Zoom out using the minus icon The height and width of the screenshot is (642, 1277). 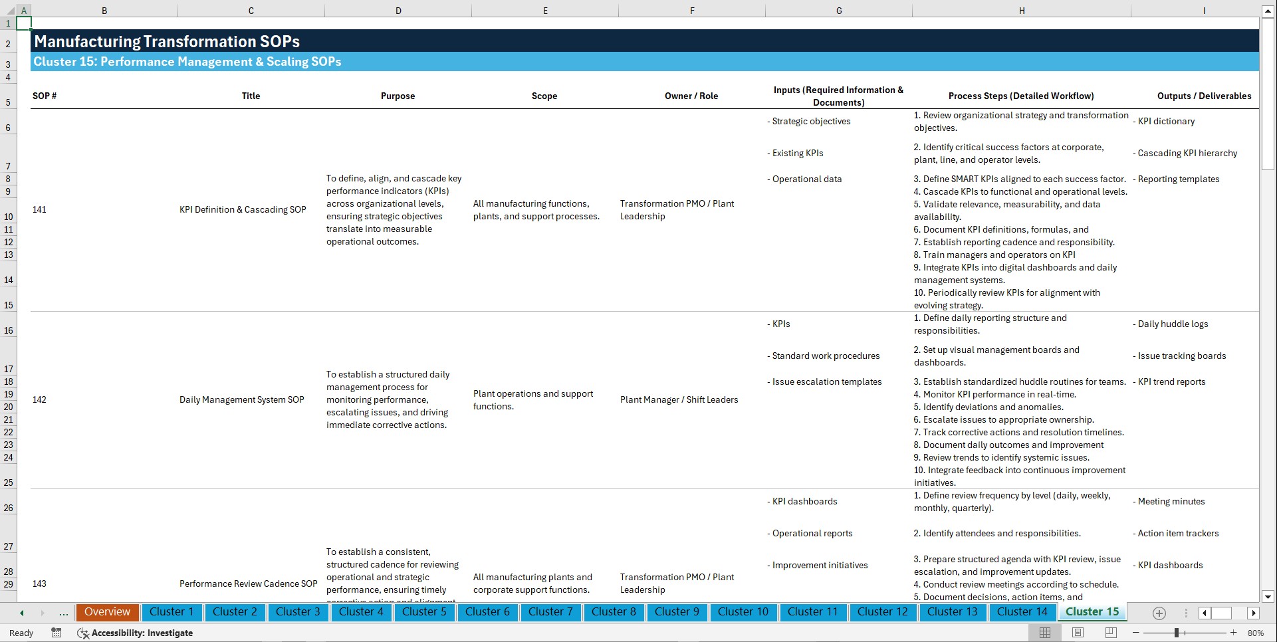point(1136,633)
